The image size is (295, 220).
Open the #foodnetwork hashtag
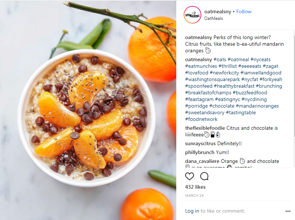(201, 119)
